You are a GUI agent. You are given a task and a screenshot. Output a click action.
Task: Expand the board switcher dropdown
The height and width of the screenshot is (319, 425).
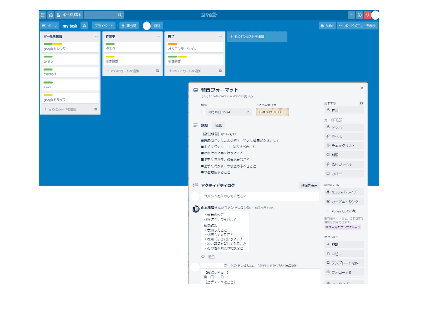click(x=49, y=26)
